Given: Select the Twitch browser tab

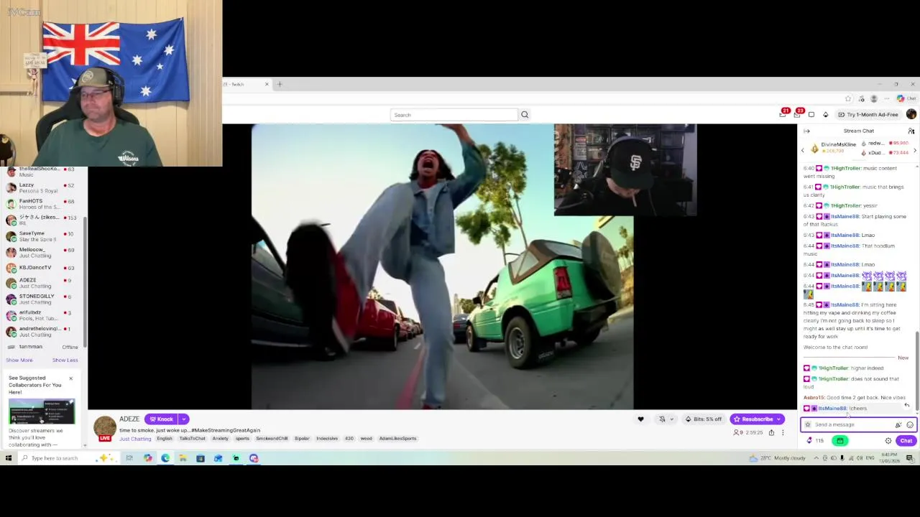Looking at the screenshot, I should click(243, 84).
